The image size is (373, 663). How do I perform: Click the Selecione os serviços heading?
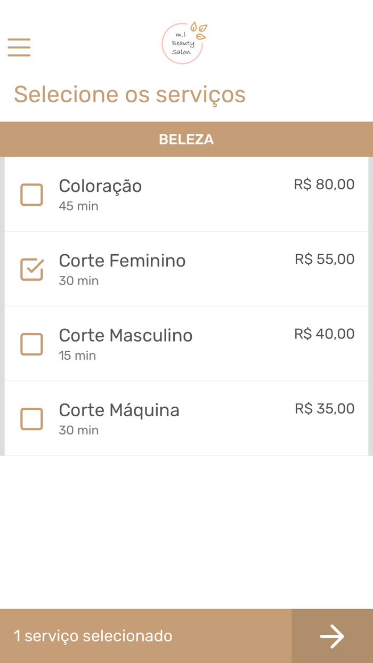[129, 94]
